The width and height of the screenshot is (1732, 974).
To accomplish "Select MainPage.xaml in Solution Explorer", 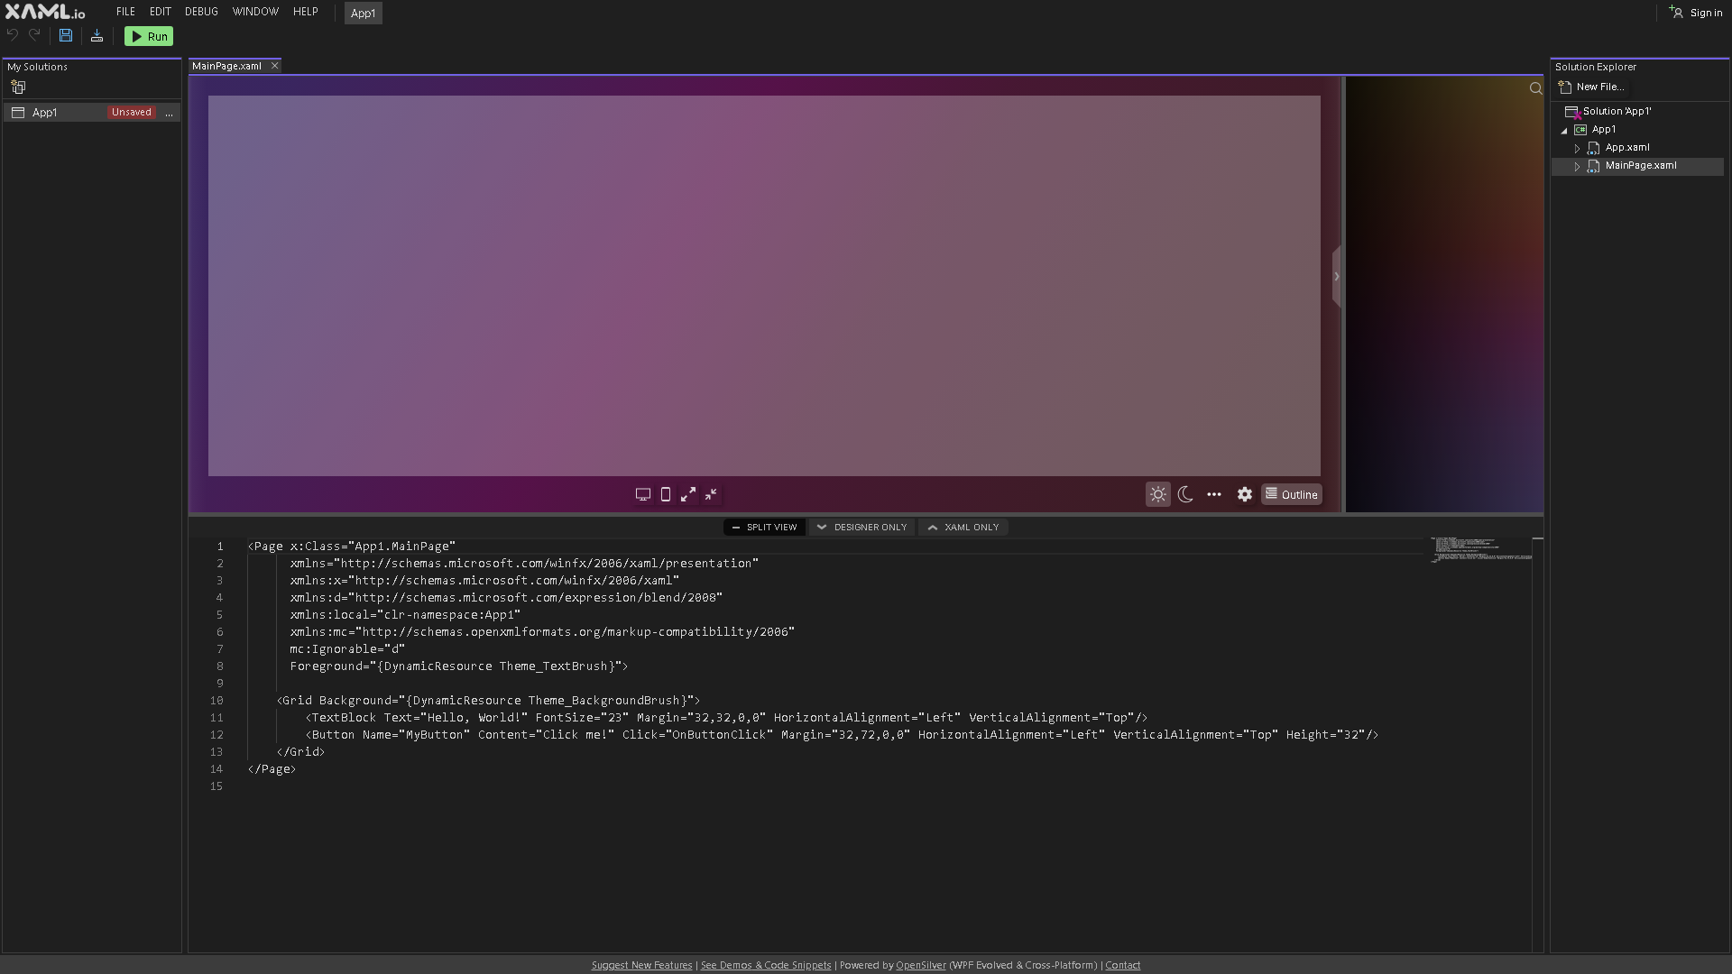I will pos(1641,166).
